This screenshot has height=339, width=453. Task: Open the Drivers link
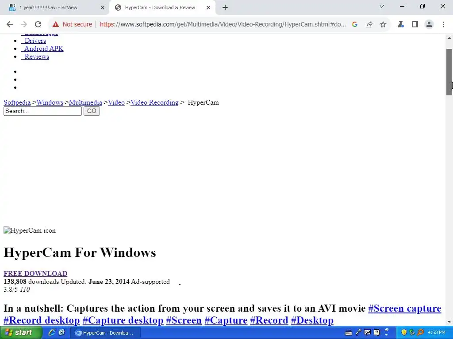pyautogui.click(x=34, y=41)
